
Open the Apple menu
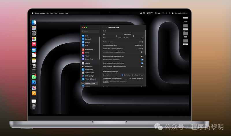[32, 13]
